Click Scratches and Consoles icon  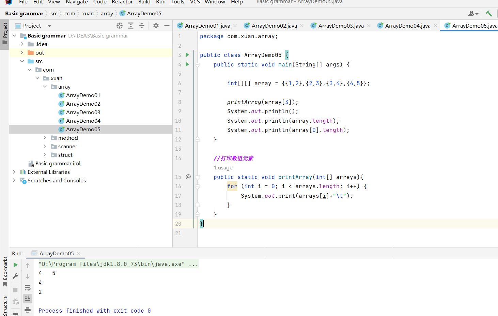[23, 181]
